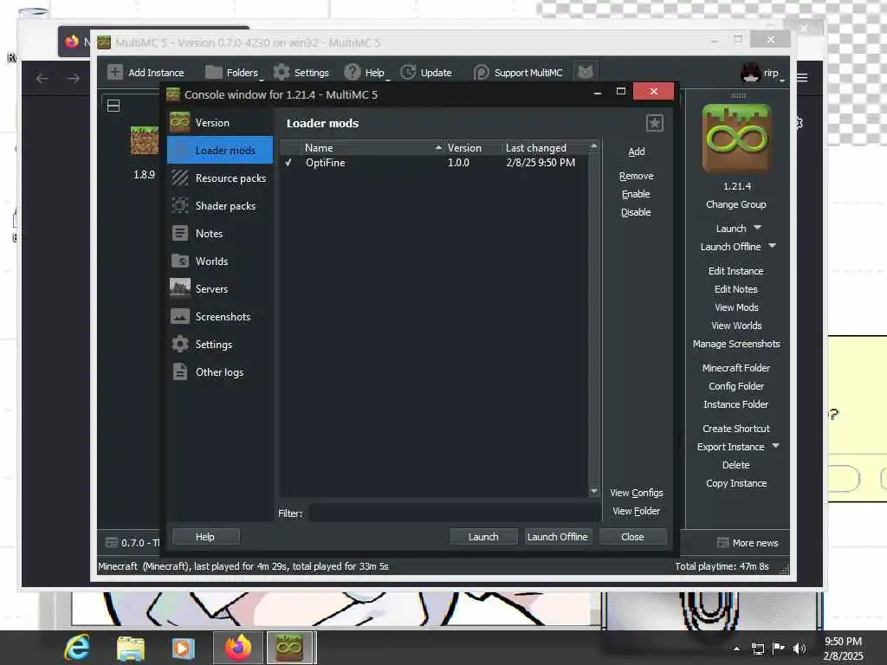
Task: Sort by the Version column header
Action: coord(472,147)
